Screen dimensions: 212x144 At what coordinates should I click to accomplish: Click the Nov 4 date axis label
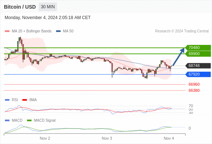(x=169, y=138)
